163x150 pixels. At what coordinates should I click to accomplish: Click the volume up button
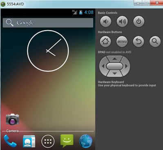click(x=122, y=21)
